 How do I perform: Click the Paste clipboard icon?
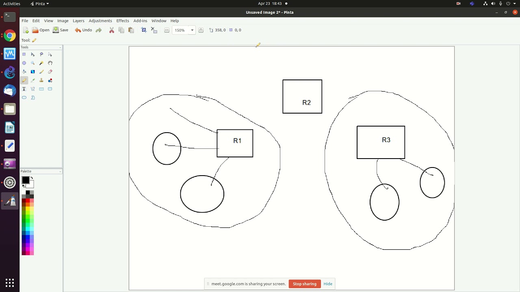tap(131, 30)
